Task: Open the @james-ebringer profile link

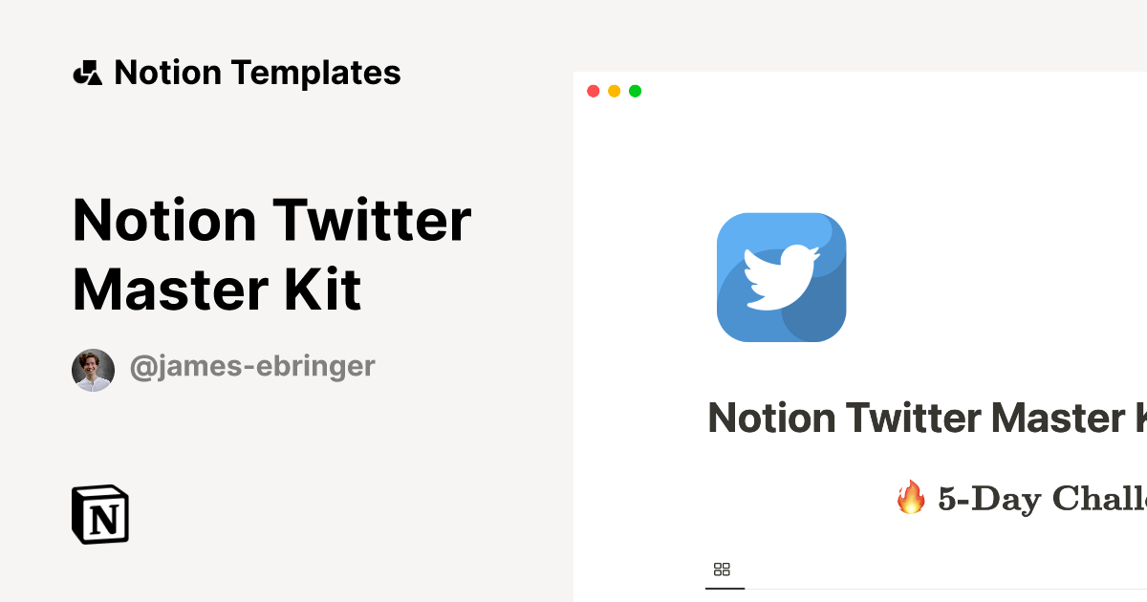Action: tap(252, 366)
